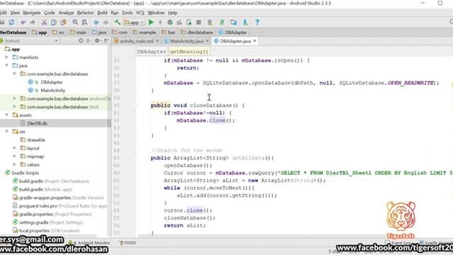The height and width of the screenshot is (255, 453).
Task: Open the Refactor menu
Action: (x=86, y=13)
